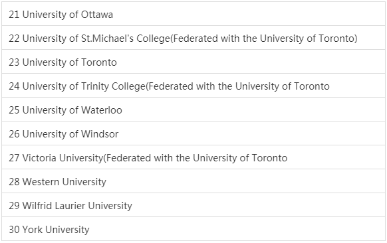Click the Victoria University row text

tap(148, 158)
